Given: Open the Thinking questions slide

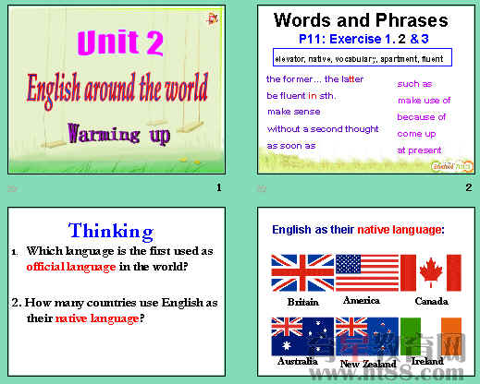Looking at the screenshot, I should [x=117, y=292].
